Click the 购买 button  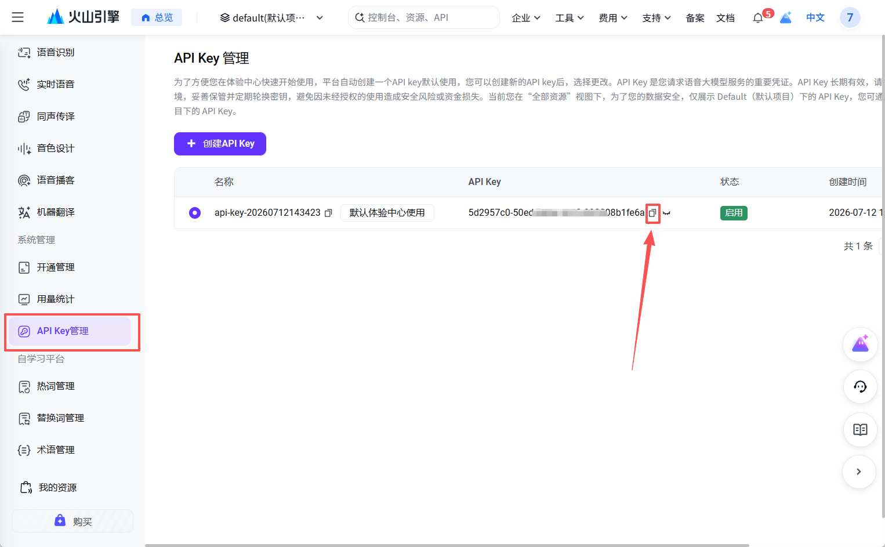(x=72, y=521)
